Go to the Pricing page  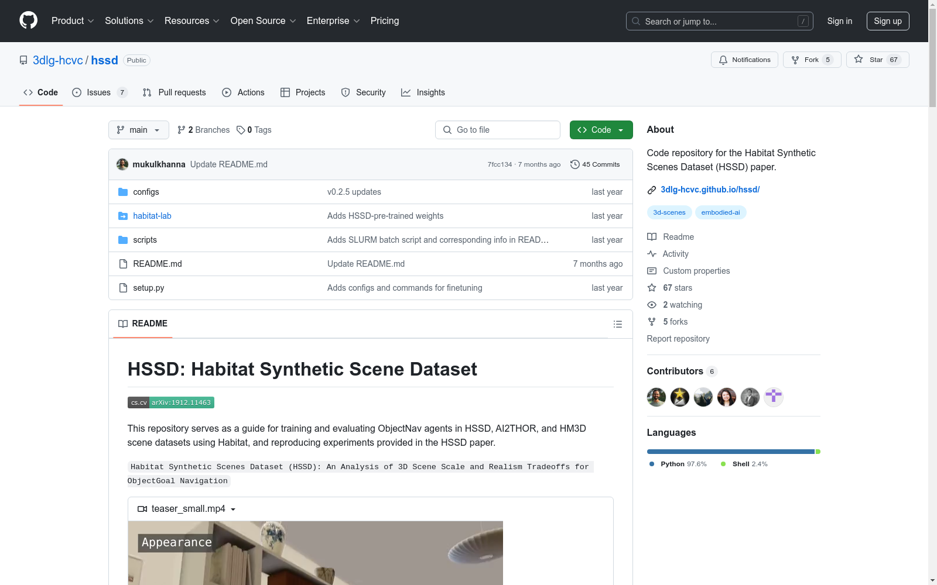(x=385, y=21)
